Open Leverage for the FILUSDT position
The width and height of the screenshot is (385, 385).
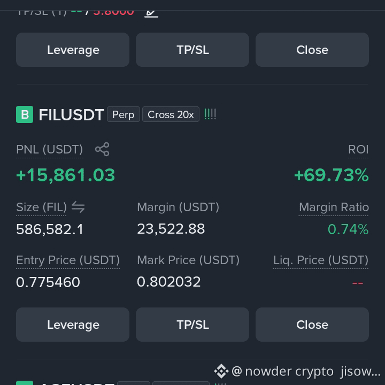coord(73,325)
